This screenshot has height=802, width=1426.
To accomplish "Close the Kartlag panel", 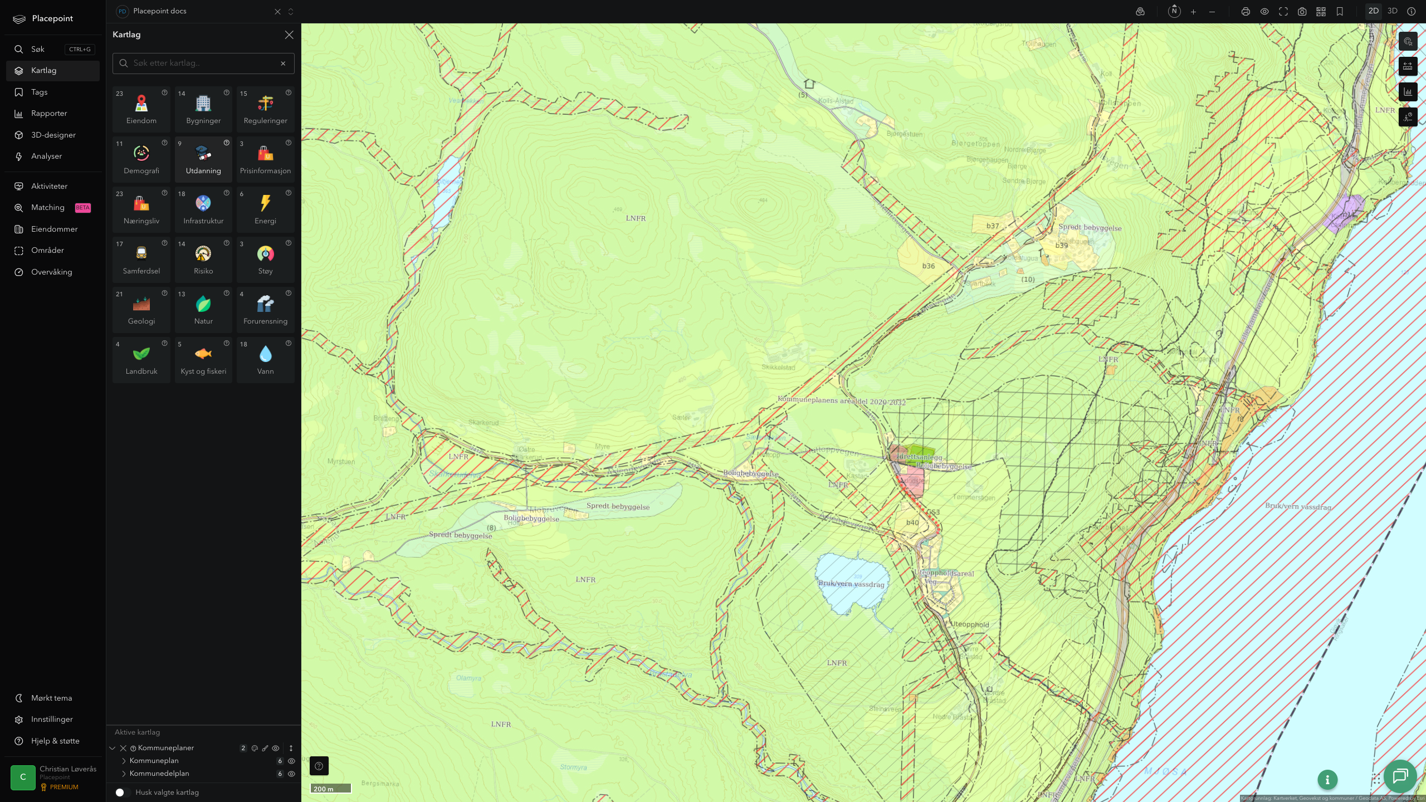I will (x=289, y=35).
